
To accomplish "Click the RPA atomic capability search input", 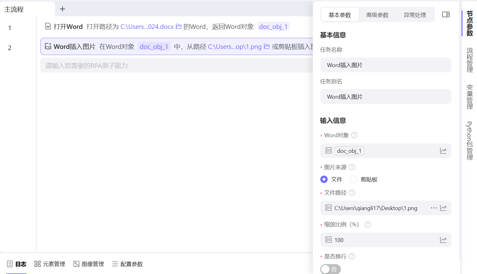I will tap(123, 65).
